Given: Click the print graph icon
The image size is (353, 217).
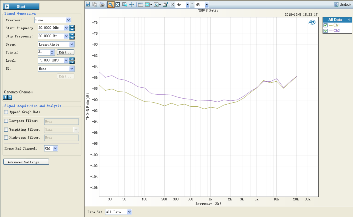Looking at the screenshot, I should point(102,4).
